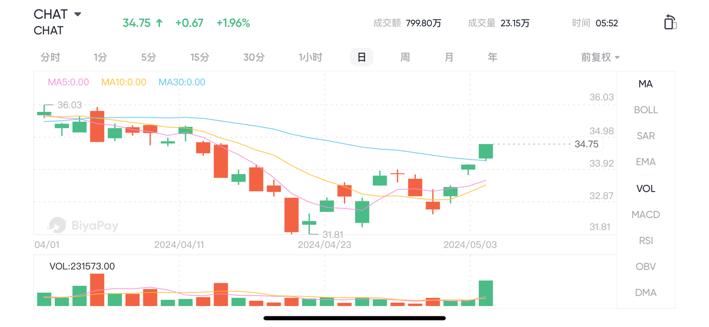The image size is (709, 327).
Task: Switch to the 15分 interval
Action: (200, 57)
